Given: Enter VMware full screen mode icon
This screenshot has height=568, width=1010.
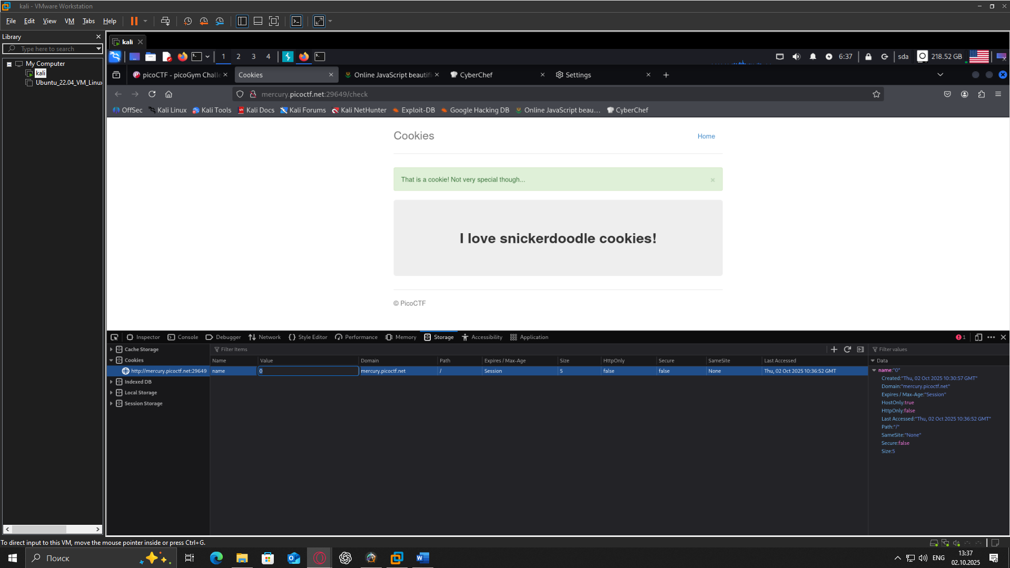Looking at the screenshot, I should click(274, 21).
